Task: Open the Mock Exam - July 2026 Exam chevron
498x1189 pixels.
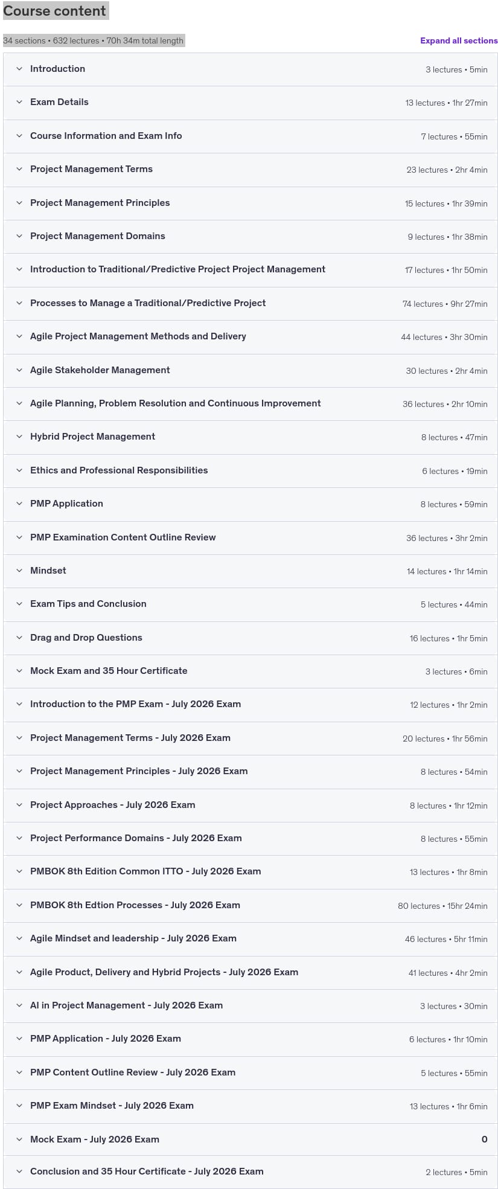Action: [x=19, y=1139]
